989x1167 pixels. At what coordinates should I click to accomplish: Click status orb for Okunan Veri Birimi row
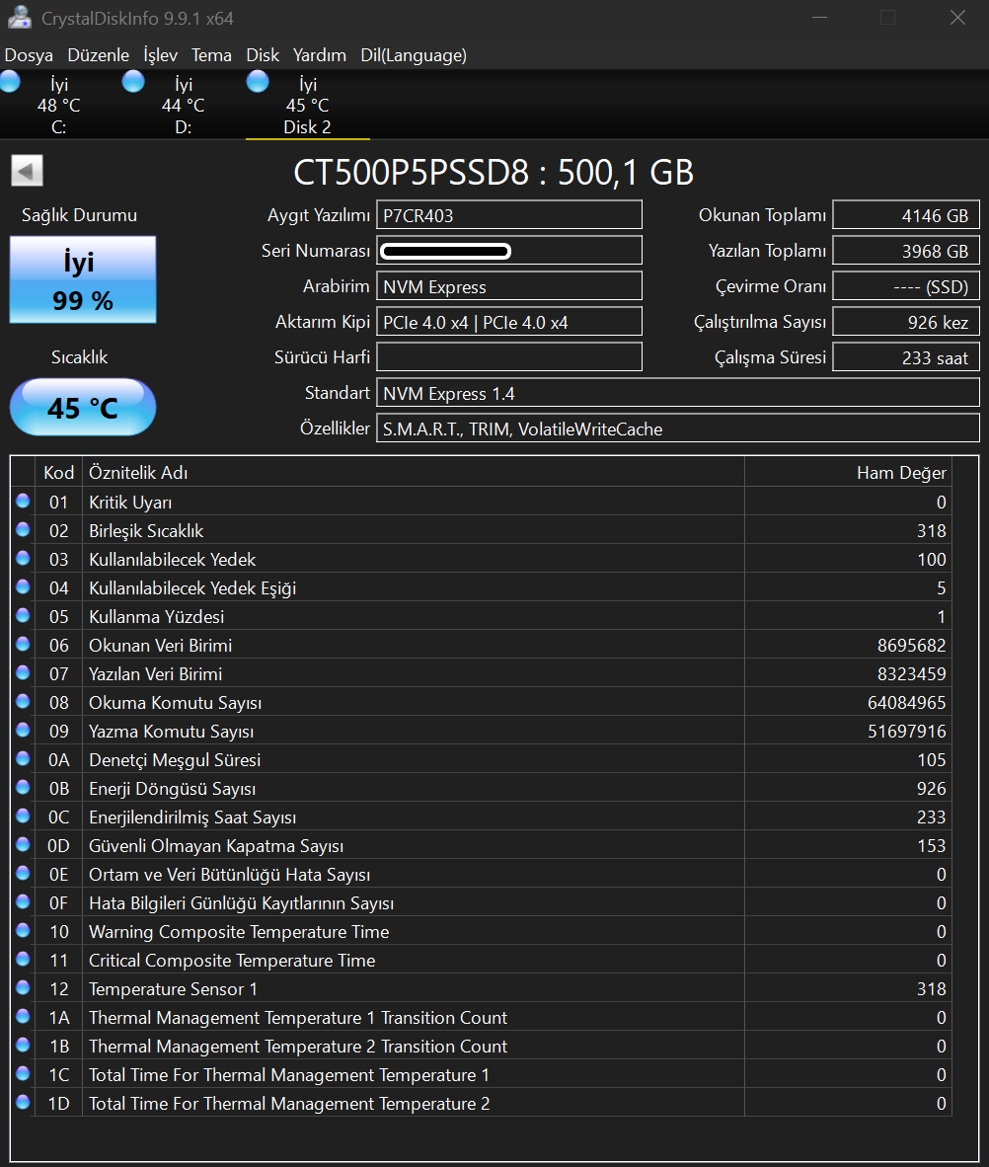click(x=23, y=644)
